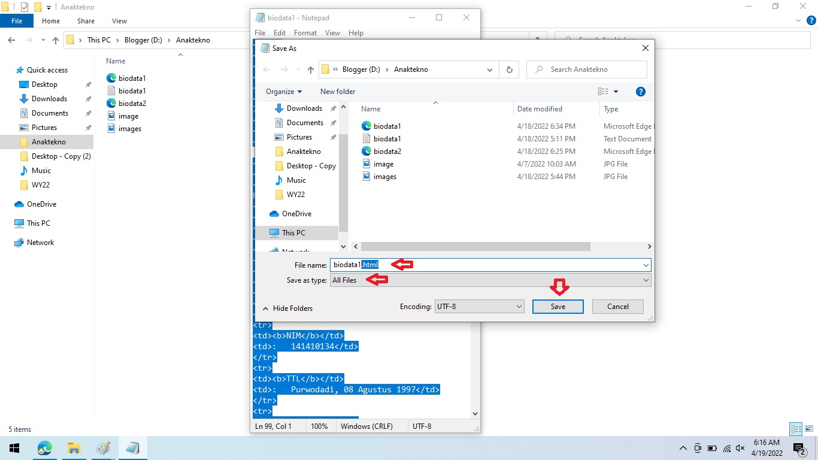Screen dimensions: 818x460
Task: Open Notepad from taskbar
Action: coord(132,448)
